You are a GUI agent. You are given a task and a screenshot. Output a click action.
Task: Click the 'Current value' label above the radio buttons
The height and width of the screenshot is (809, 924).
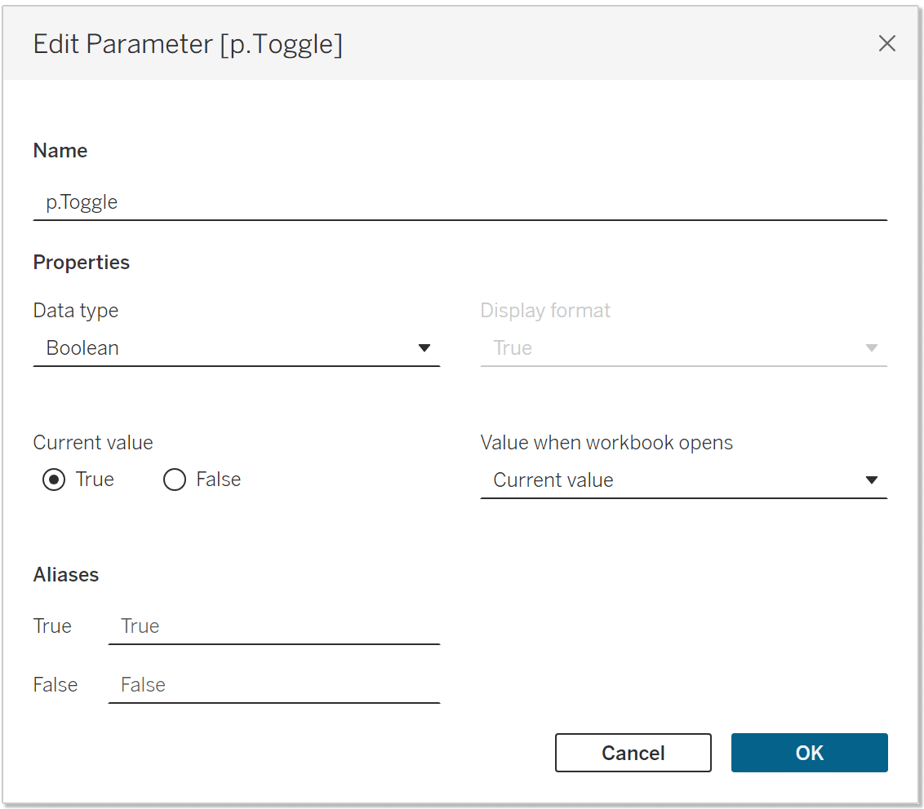tap(93, 443)
